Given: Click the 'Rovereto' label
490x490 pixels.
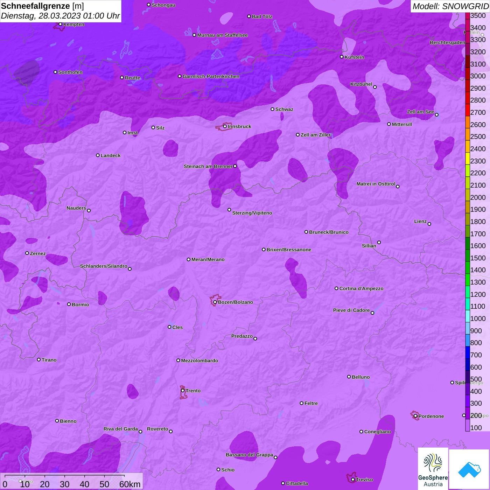Looking at the screenshot, I should click(157, 429).
